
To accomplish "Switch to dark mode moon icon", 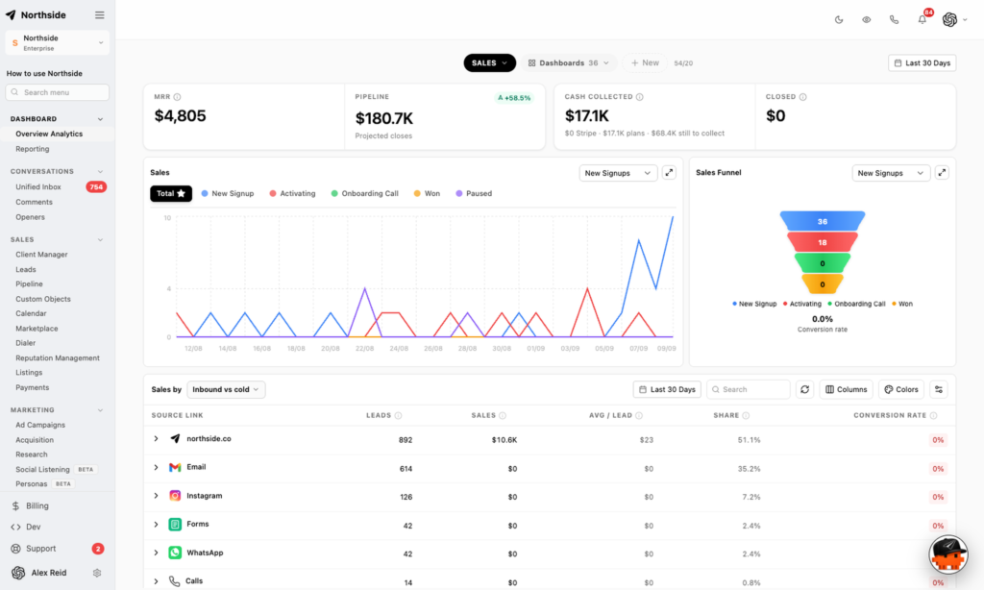I will click(x=838, y=19).
